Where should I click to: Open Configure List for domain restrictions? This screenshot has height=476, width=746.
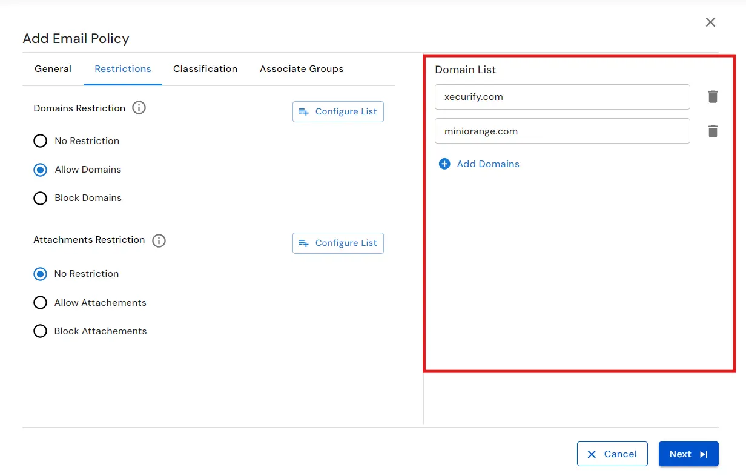[x=338, y=111]
